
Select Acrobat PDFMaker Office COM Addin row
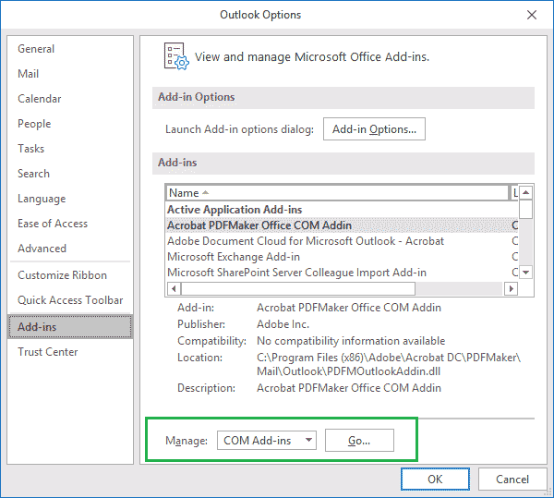tap(342, 225)
